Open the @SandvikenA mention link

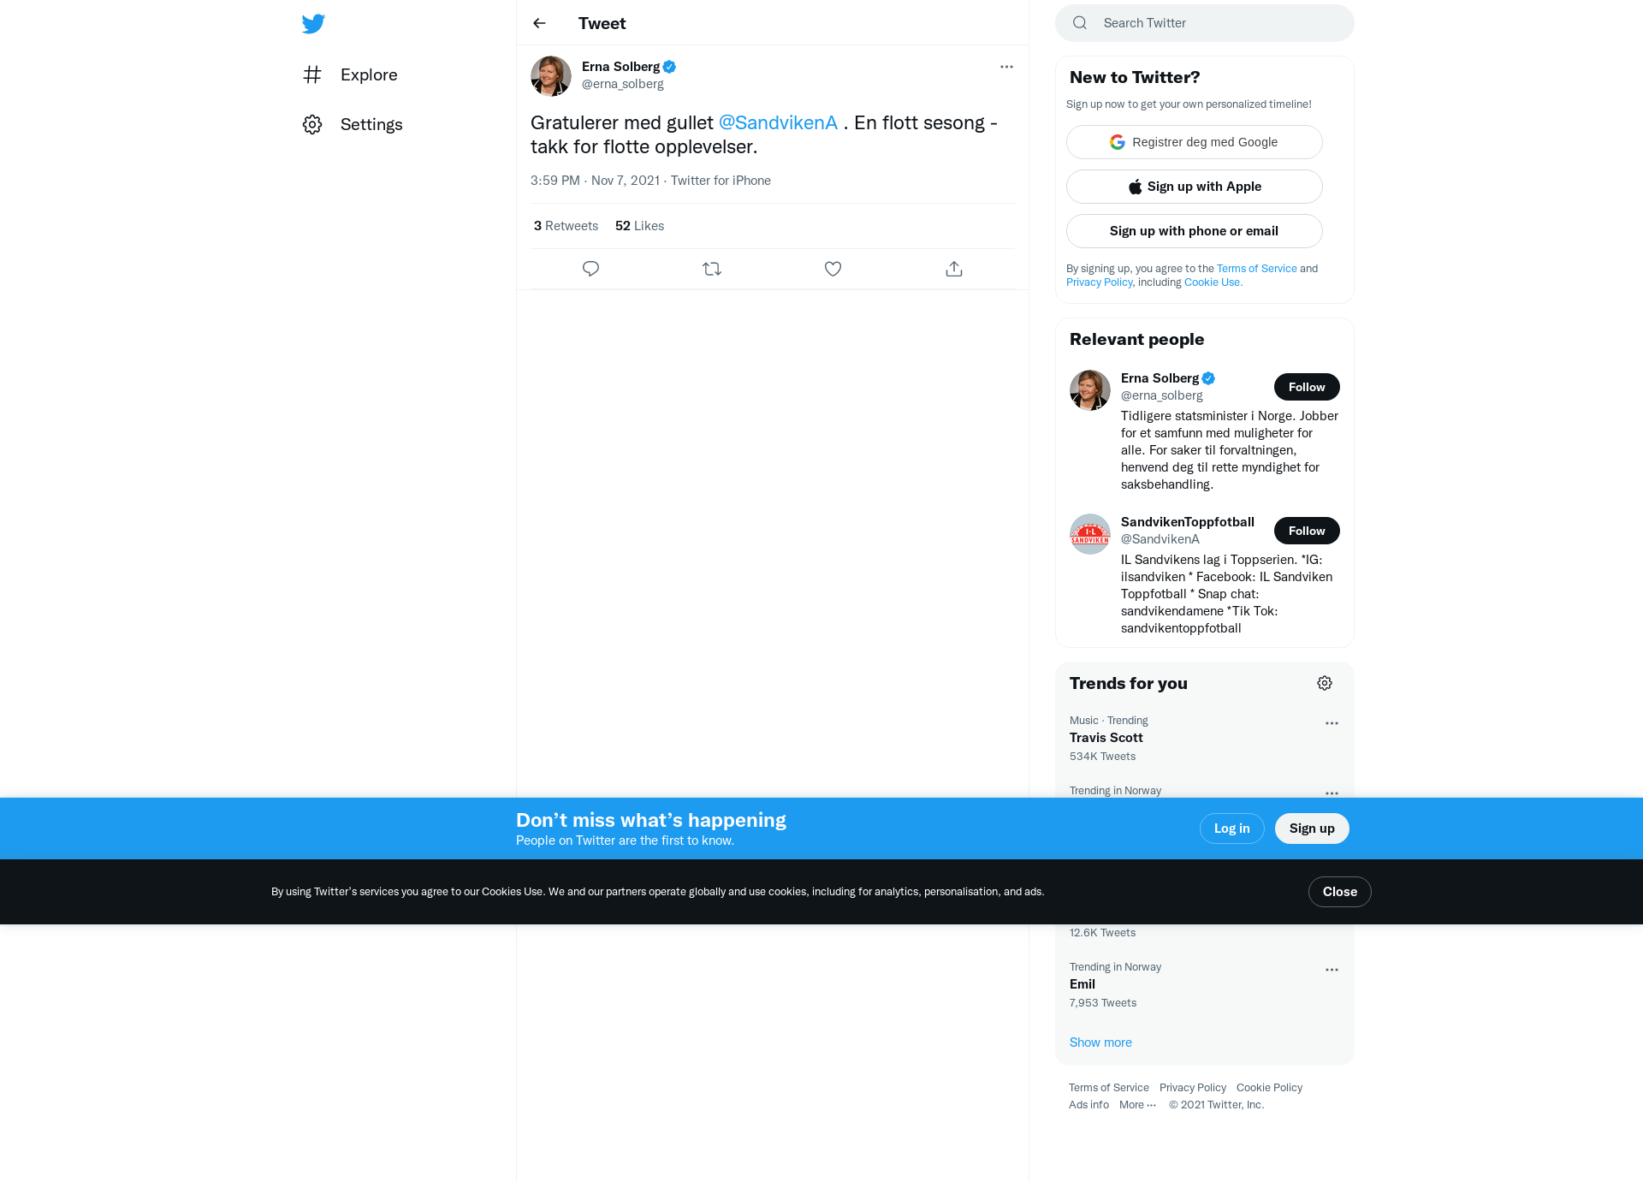pos(778,122)
